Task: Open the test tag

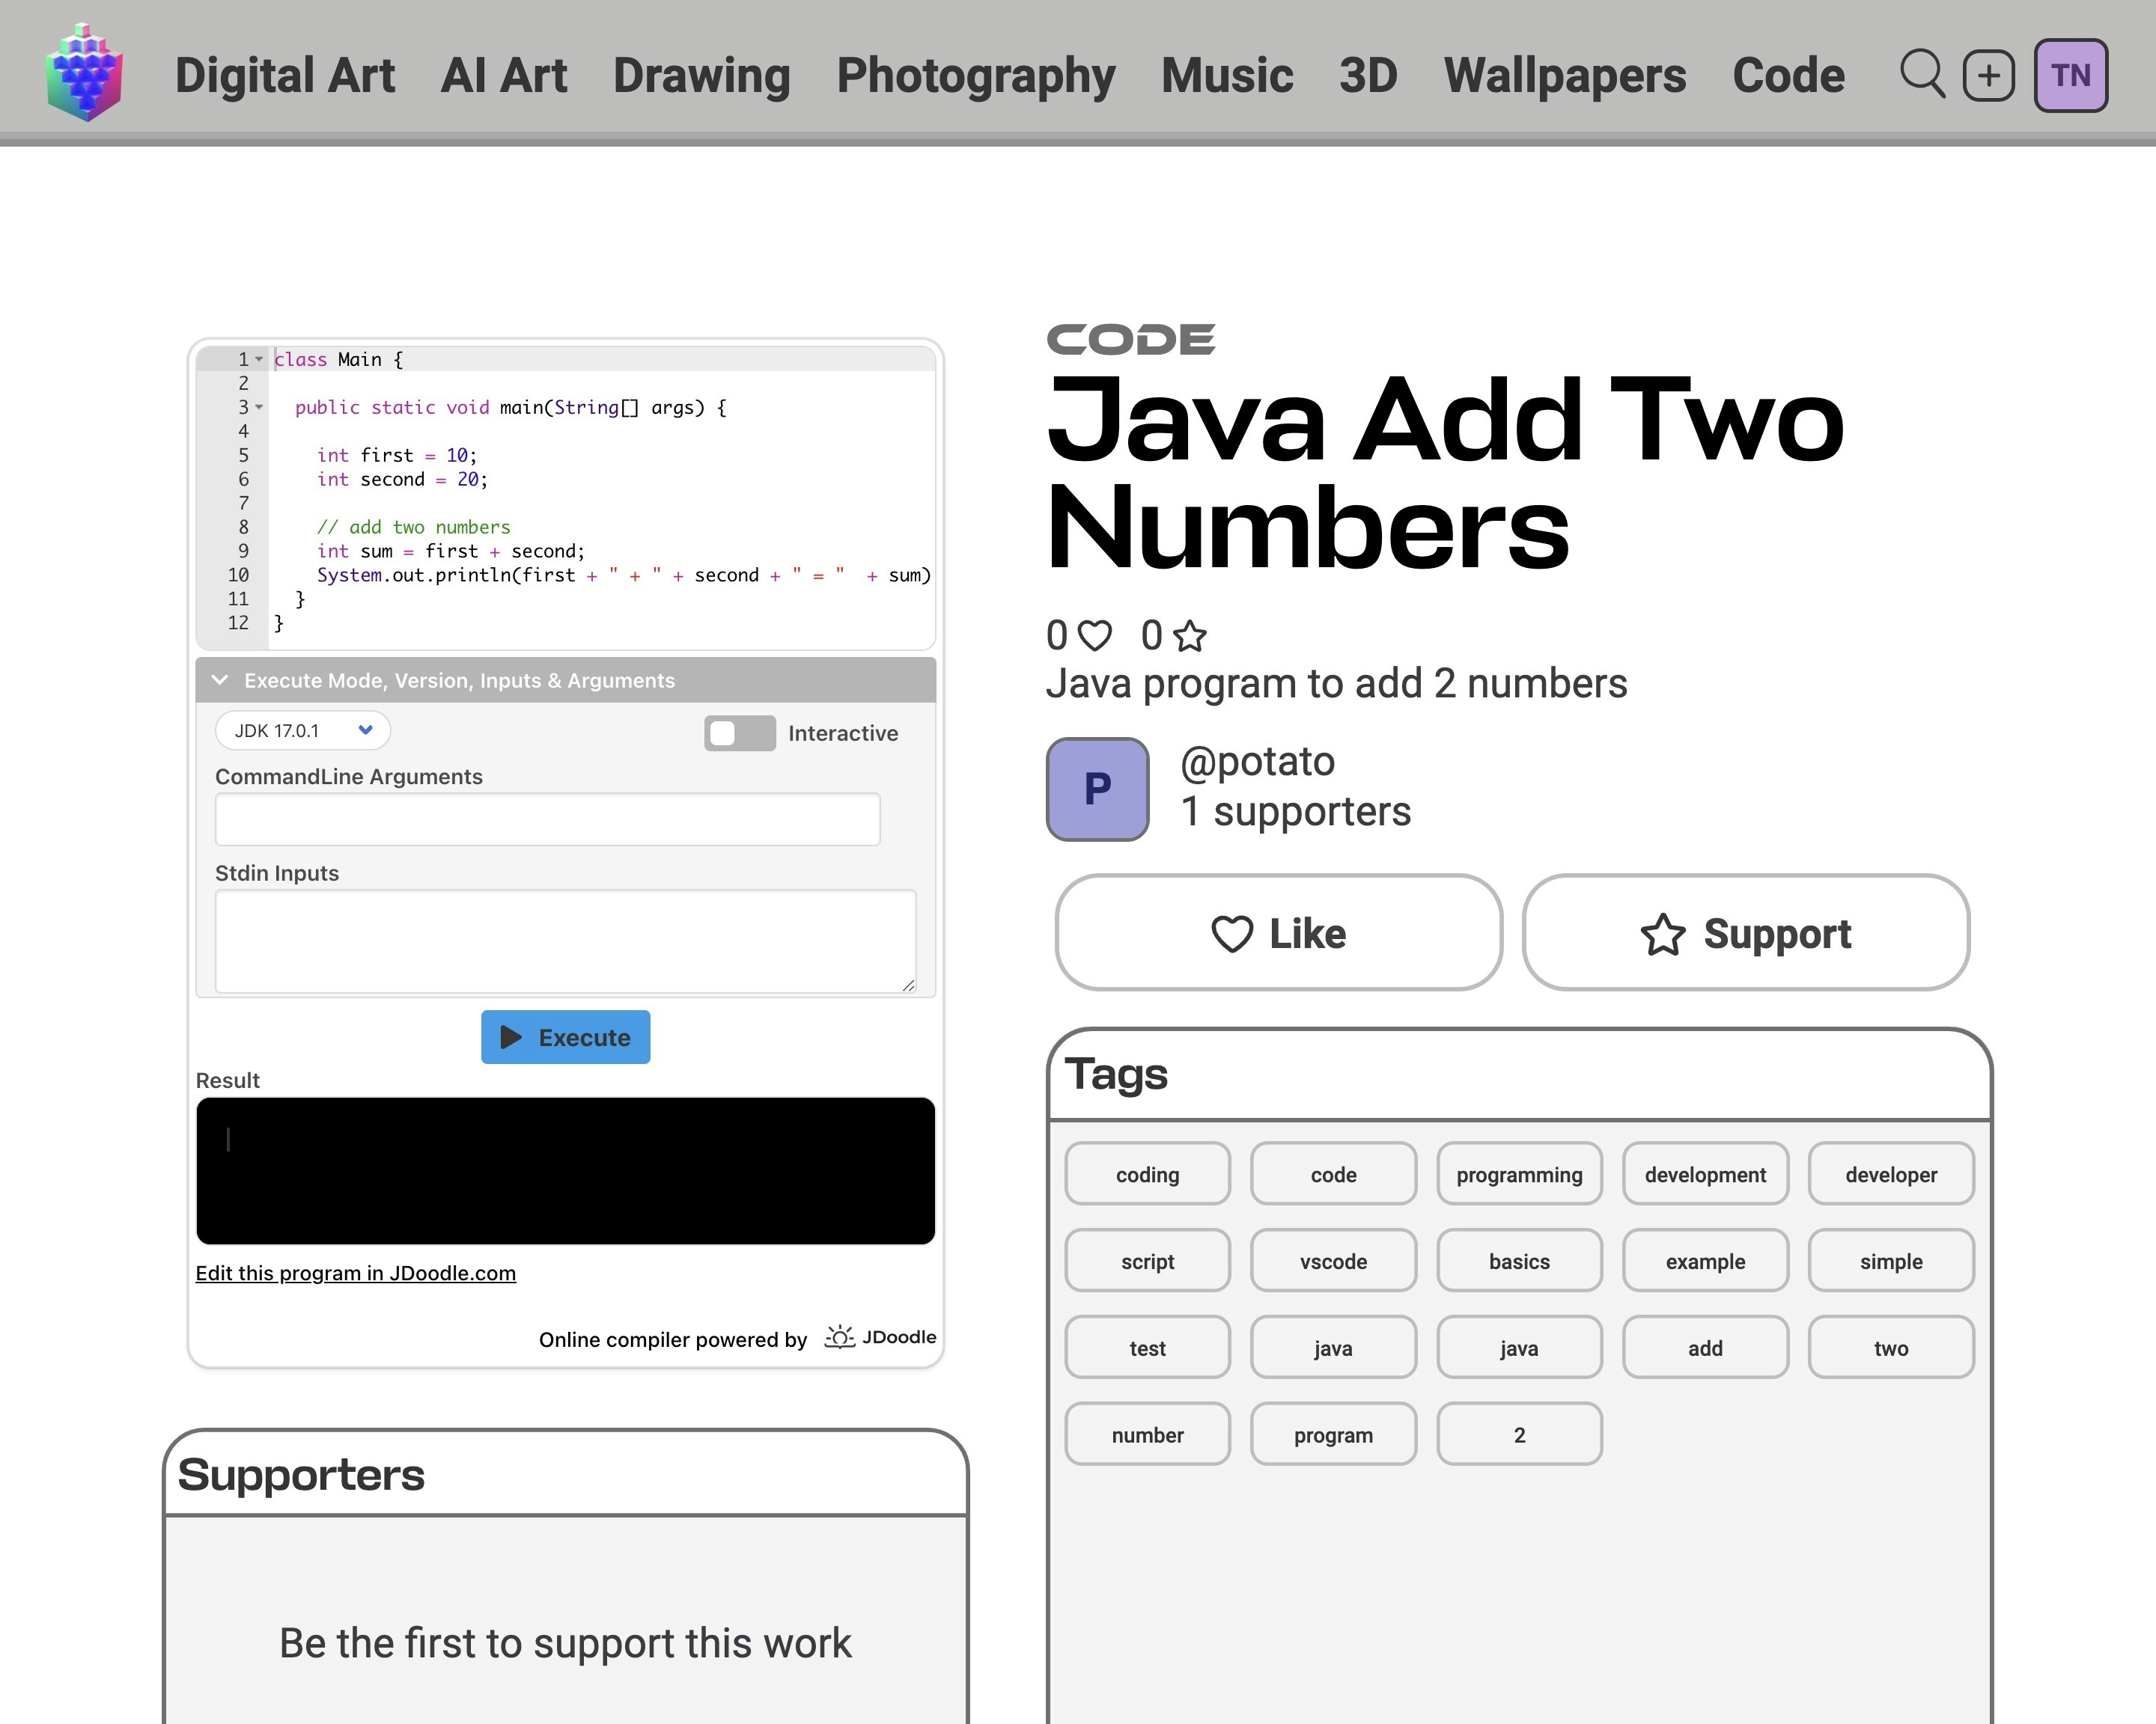Action: tap(1147, 1348)
